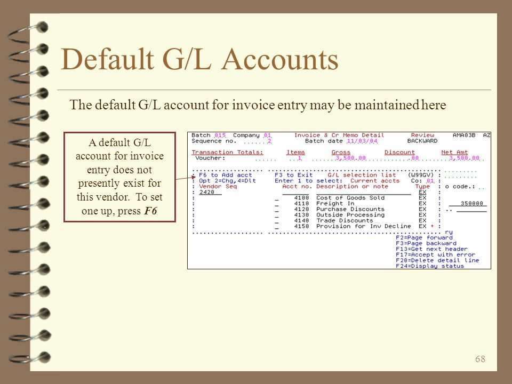This screenshot has height=384, width=512.
Task: Click the 350000 amount field
Action: point(468,203)
